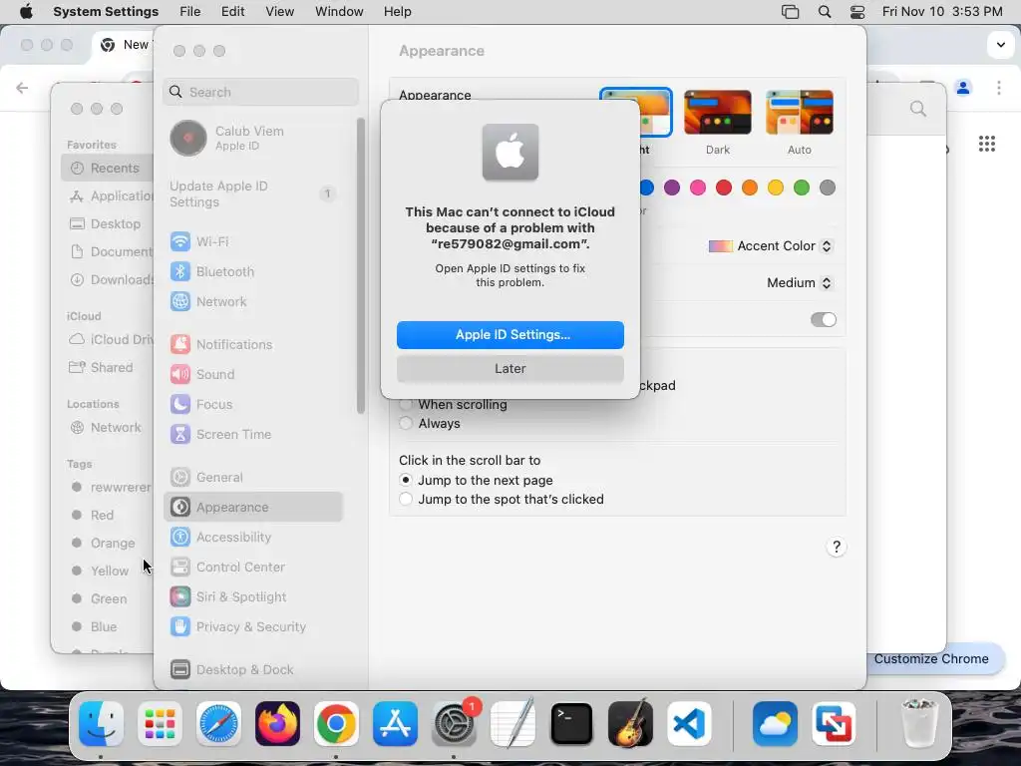Open Desktop & Dock settings
Viewport: 1021px width, 766px height.
pyautogui.click(x=253, y=669)
